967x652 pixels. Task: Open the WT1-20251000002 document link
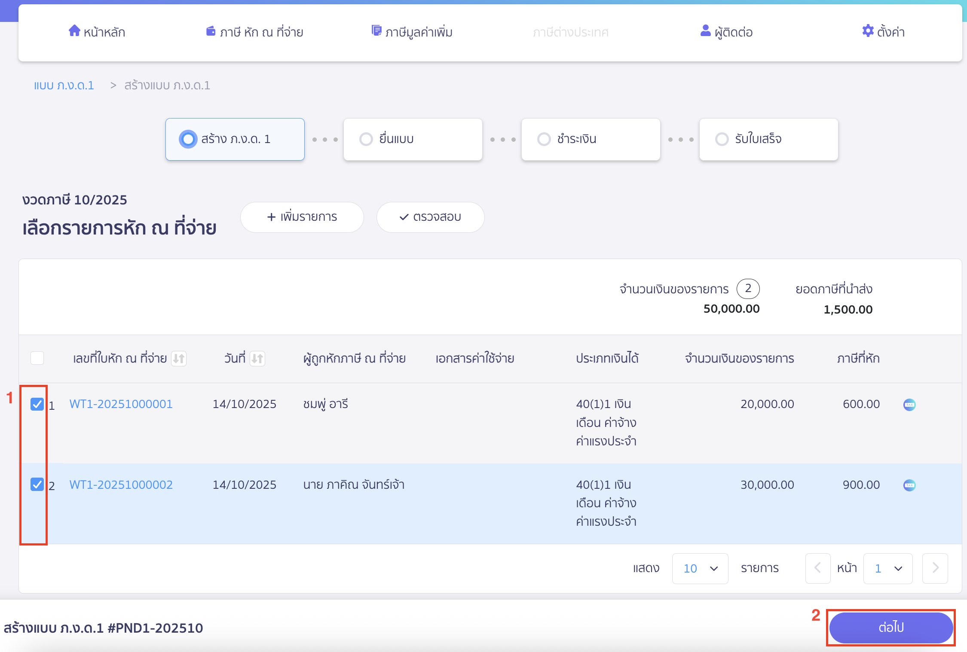[121, 484]
